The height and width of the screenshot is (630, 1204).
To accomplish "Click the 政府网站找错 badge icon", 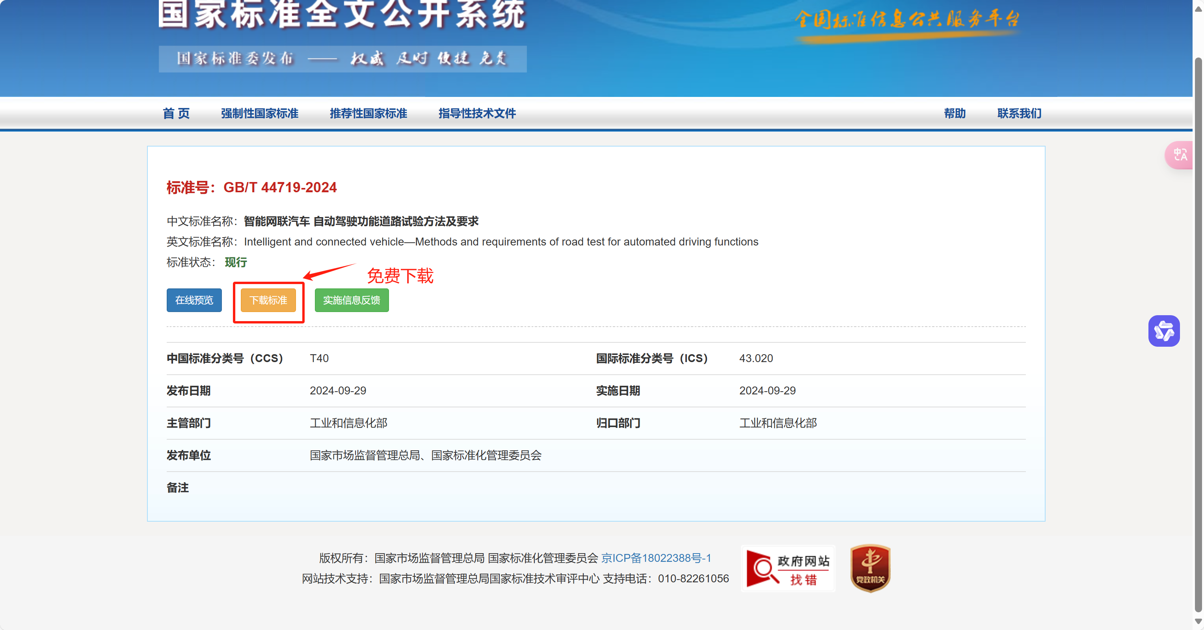I will 787,569.
